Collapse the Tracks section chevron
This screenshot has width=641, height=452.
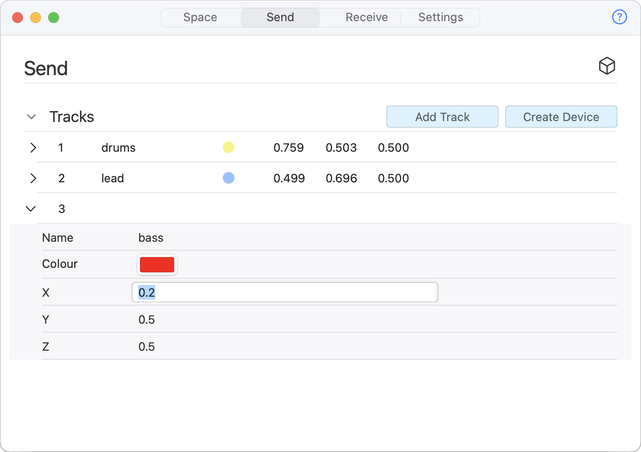pos(31,117)
